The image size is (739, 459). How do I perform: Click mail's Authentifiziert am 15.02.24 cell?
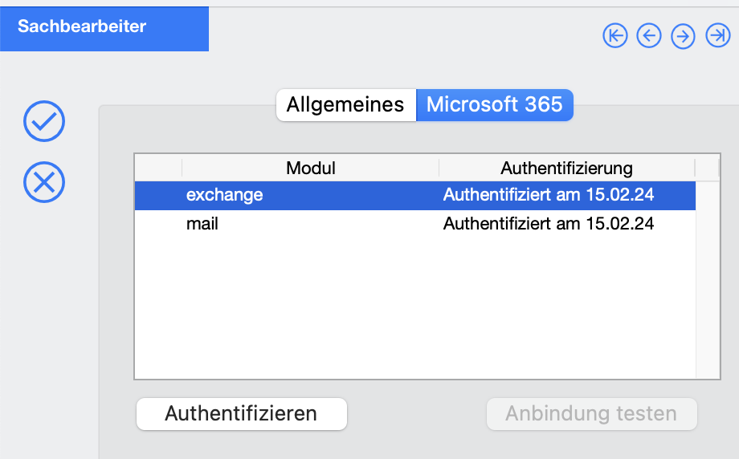pyautogui.click(x=549, y=224)
